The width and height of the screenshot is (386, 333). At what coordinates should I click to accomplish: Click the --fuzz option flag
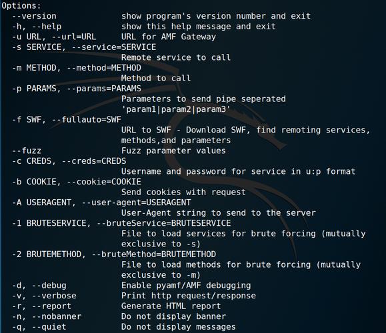27,151
